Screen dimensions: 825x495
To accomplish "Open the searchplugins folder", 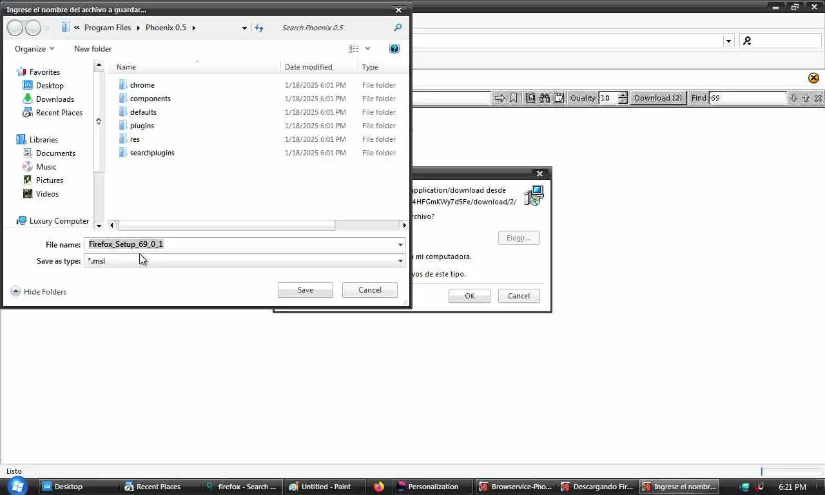I will pos(152,153).
